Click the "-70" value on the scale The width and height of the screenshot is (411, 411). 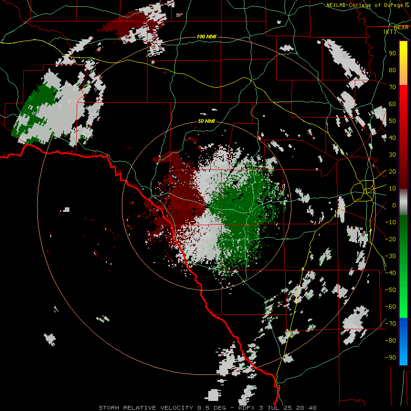[x=390, y=324]
